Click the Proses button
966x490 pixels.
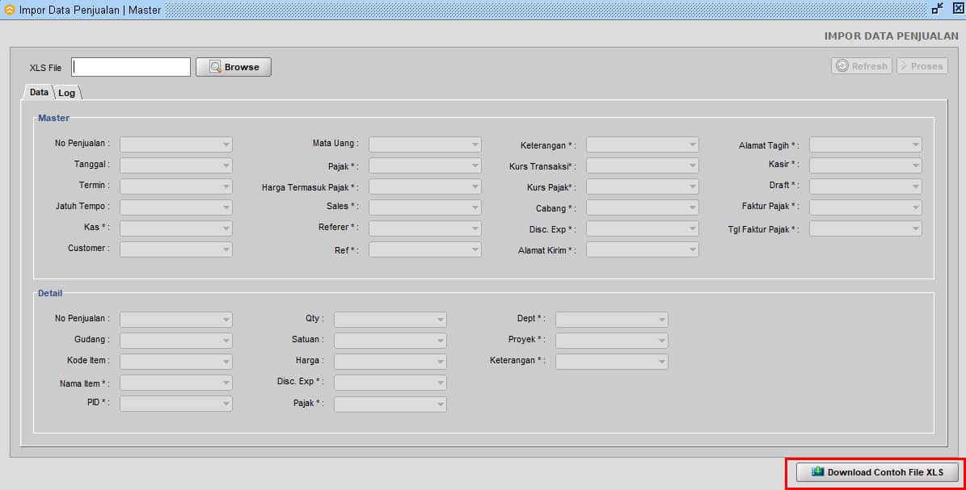coord(922,66)
